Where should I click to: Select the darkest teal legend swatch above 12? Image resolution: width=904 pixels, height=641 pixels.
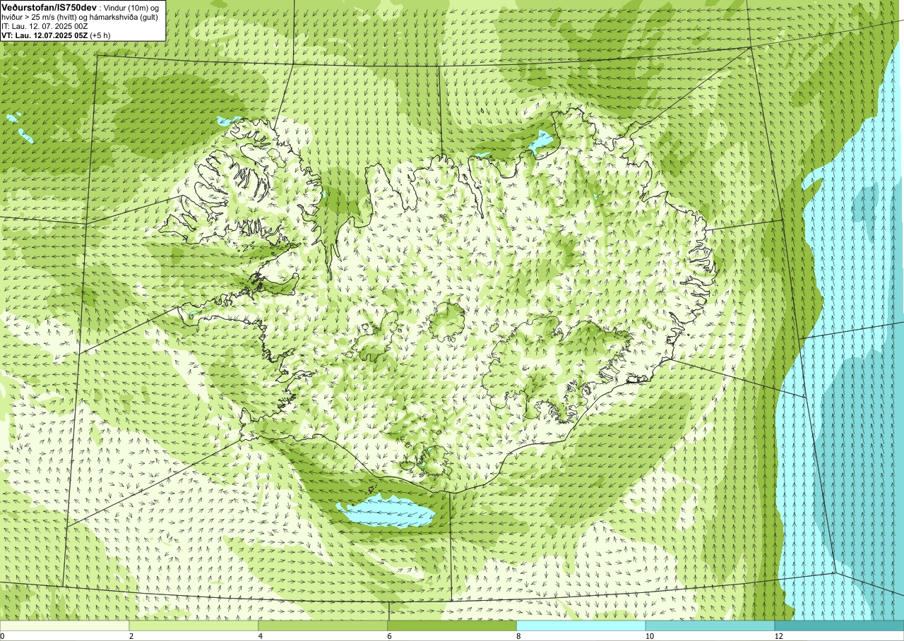pyautogui.click(x=839, y=625)
